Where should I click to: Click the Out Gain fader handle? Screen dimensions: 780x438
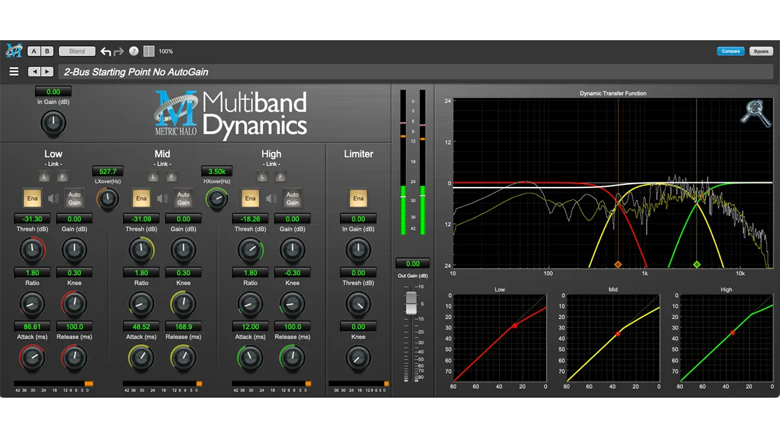[411, 303]
